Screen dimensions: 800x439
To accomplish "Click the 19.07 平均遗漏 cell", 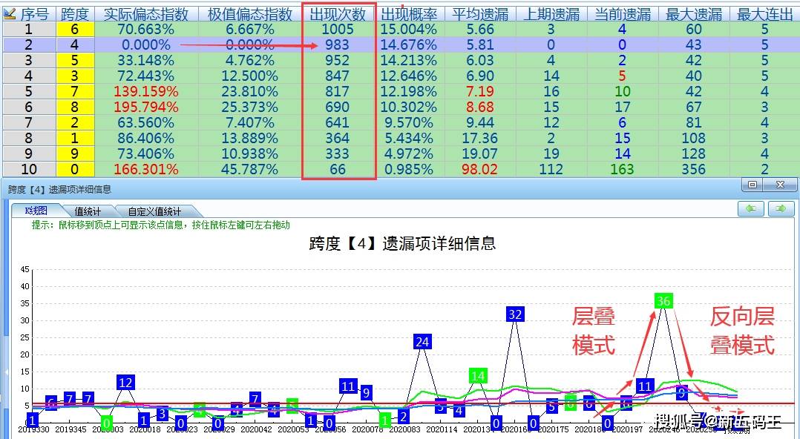I will [480, 154].
